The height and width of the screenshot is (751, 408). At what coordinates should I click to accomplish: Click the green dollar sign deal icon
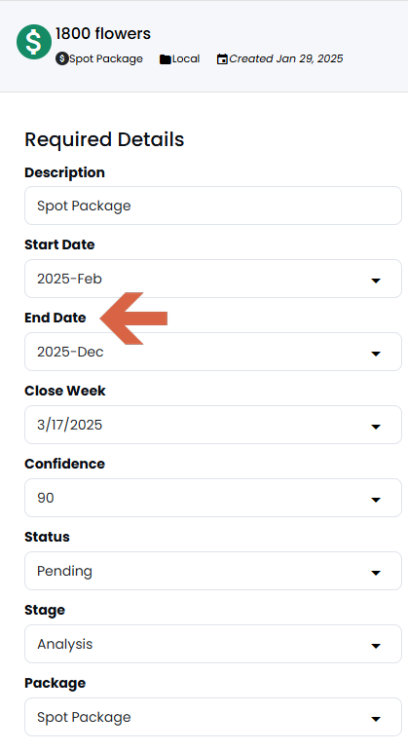pos(34,42)
